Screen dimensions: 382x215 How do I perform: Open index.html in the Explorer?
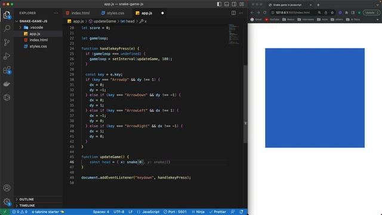(x=38, y=40)
